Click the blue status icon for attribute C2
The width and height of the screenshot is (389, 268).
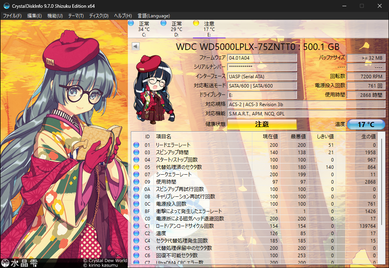tap(136, 233)
